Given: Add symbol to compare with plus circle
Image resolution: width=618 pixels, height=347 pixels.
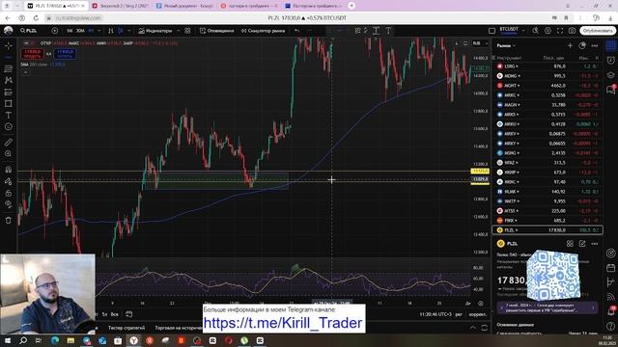Looking at the screenshot, I should pos(55,31).
